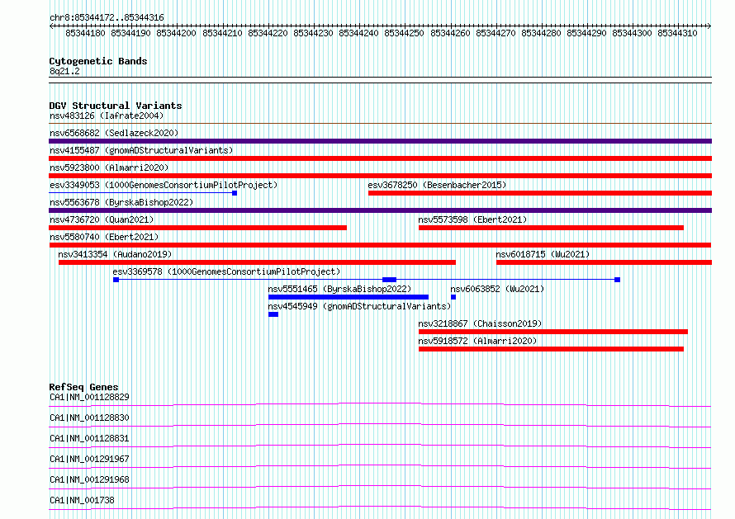Click ruler position 85344180
The width and height of the screenshot is (735, 519).
click(85, 33)
